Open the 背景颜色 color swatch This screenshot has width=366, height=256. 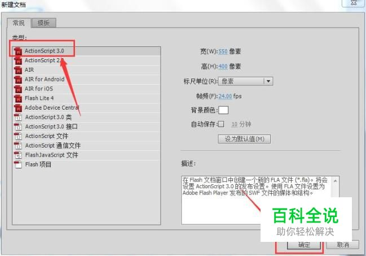tap(223, 110)
